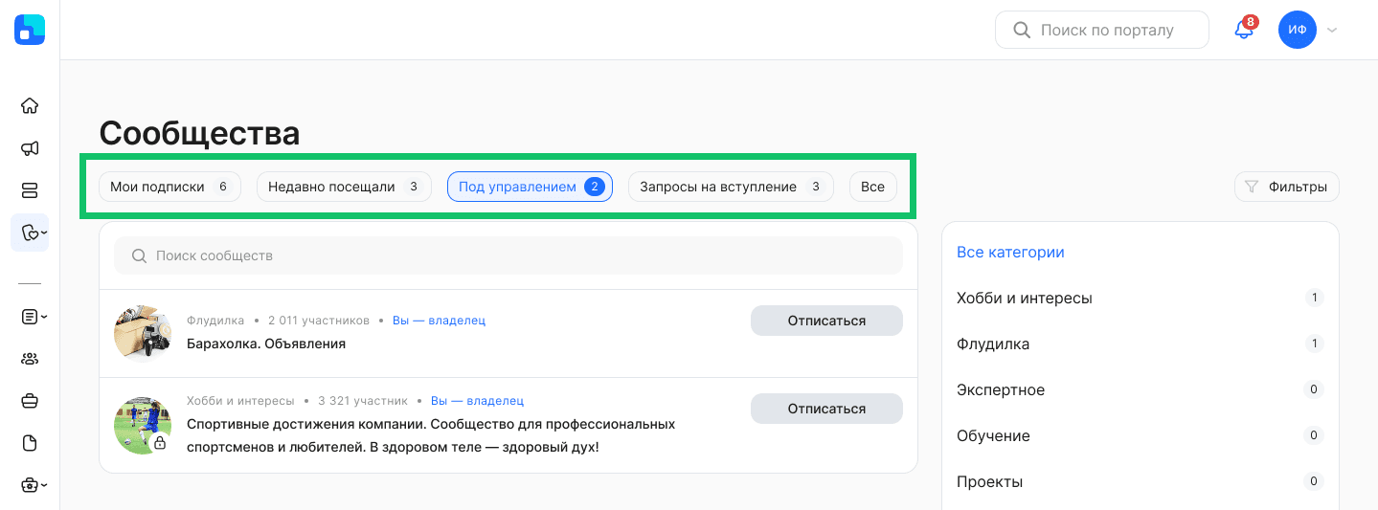This screenshot has height=510, width=1378.
Task: Unsubscribe from Барахолка. Объявления community
Action: click(826, 321)
